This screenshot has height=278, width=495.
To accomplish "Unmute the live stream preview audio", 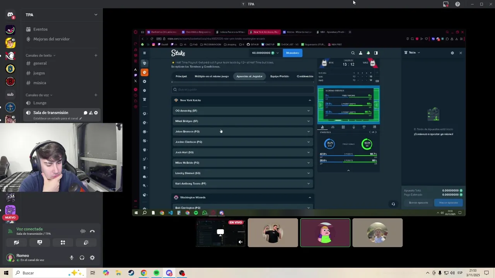I will coord(241,242).
